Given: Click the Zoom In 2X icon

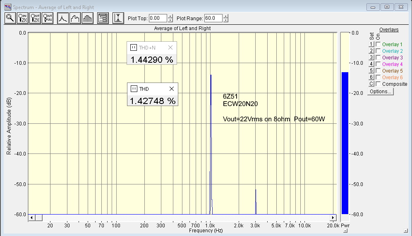Looking at the screenshot, I should [x=23, y=18].
